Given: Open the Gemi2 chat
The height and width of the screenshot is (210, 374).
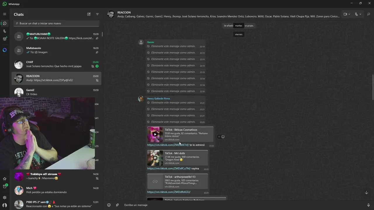Looking at the screenshot, I should [x=56, y=92].
